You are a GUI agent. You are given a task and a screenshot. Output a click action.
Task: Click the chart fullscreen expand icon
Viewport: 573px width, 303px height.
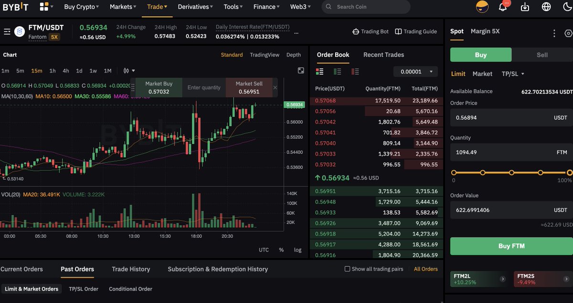301,71
